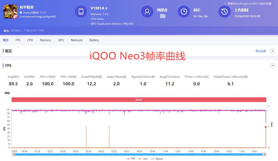Click the red label1 bar
This screenshot has width=278, height=161.
click(139, 100)
